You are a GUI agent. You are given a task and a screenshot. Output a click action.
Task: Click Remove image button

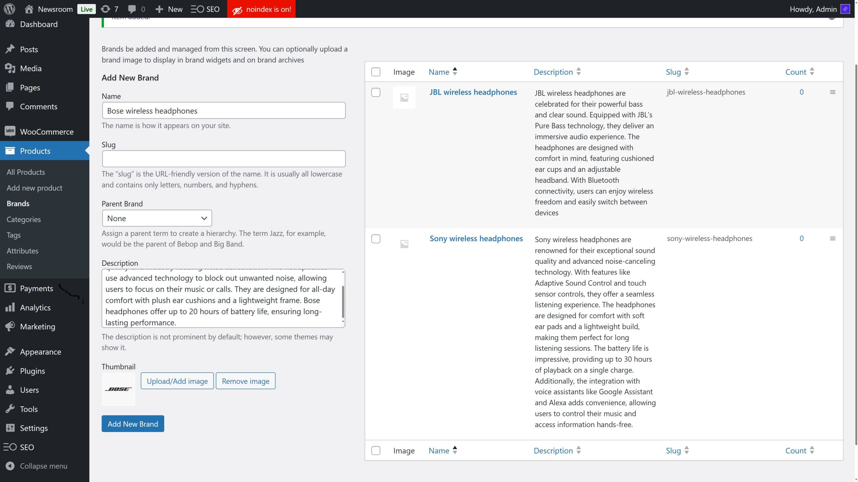point(246,381)
